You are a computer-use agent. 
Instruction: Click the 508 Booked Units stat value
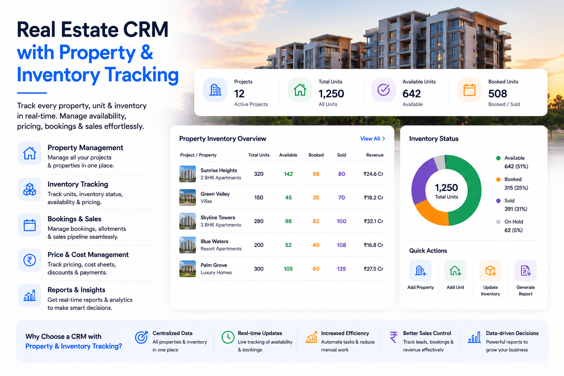click(x=498, y=94)
